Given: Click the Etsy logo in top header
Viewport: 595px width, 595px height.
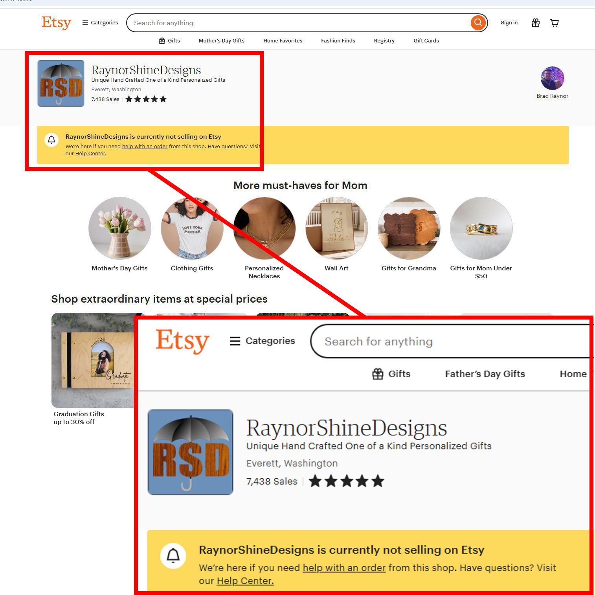Looking at the screenshot, I should point(56,23).
